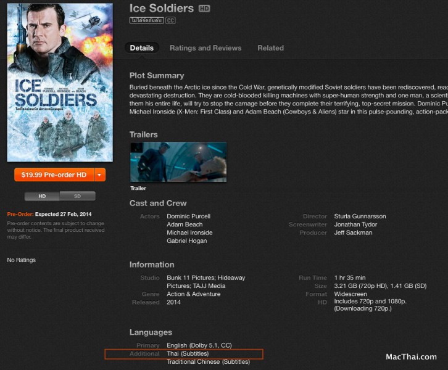Play the Ice Soldiers trailer thumbnail
The height and width of the screenshot is (370, 448).
coord(178,162)
